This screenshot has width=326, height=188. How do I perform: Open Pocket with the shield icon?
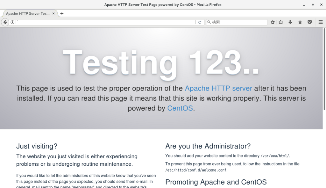pos(309,22)
